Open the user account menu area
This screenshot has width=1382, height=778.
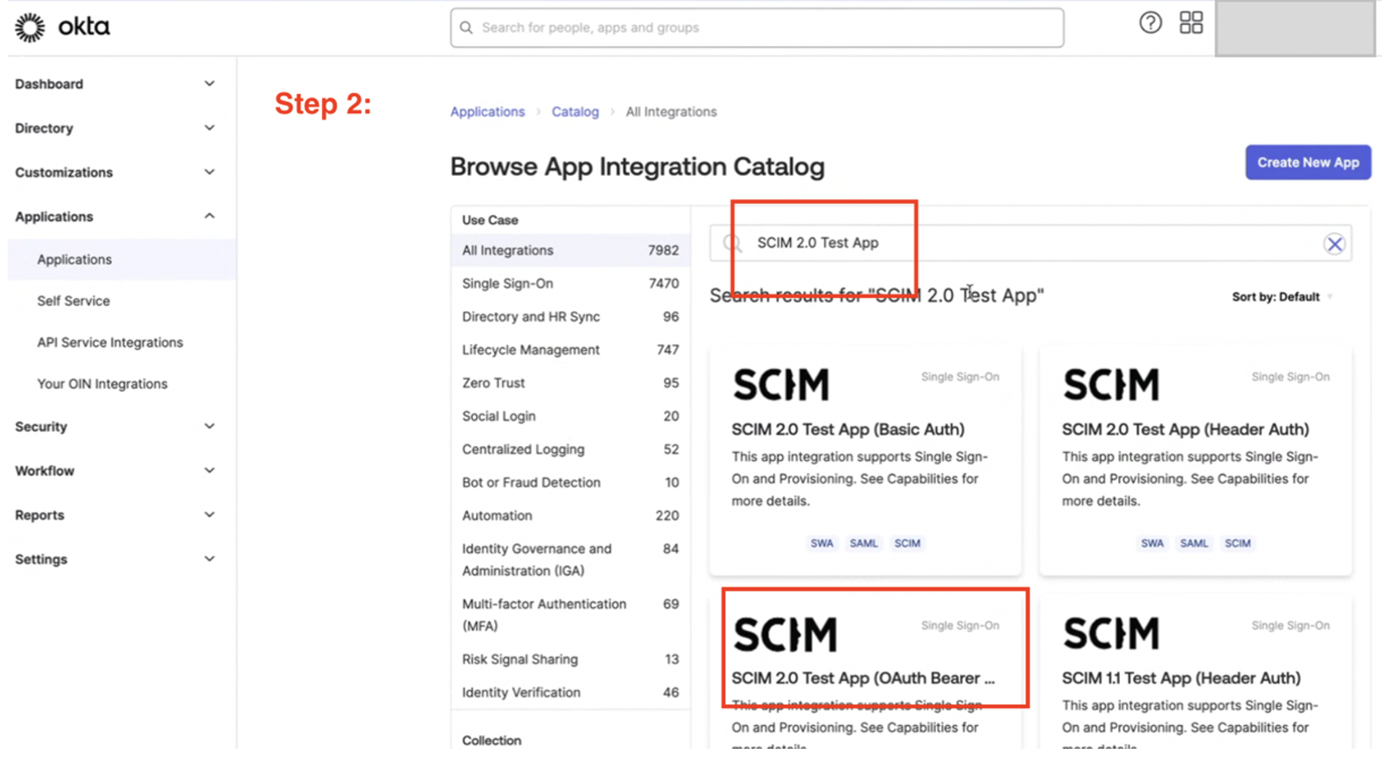click(1295, 28)
